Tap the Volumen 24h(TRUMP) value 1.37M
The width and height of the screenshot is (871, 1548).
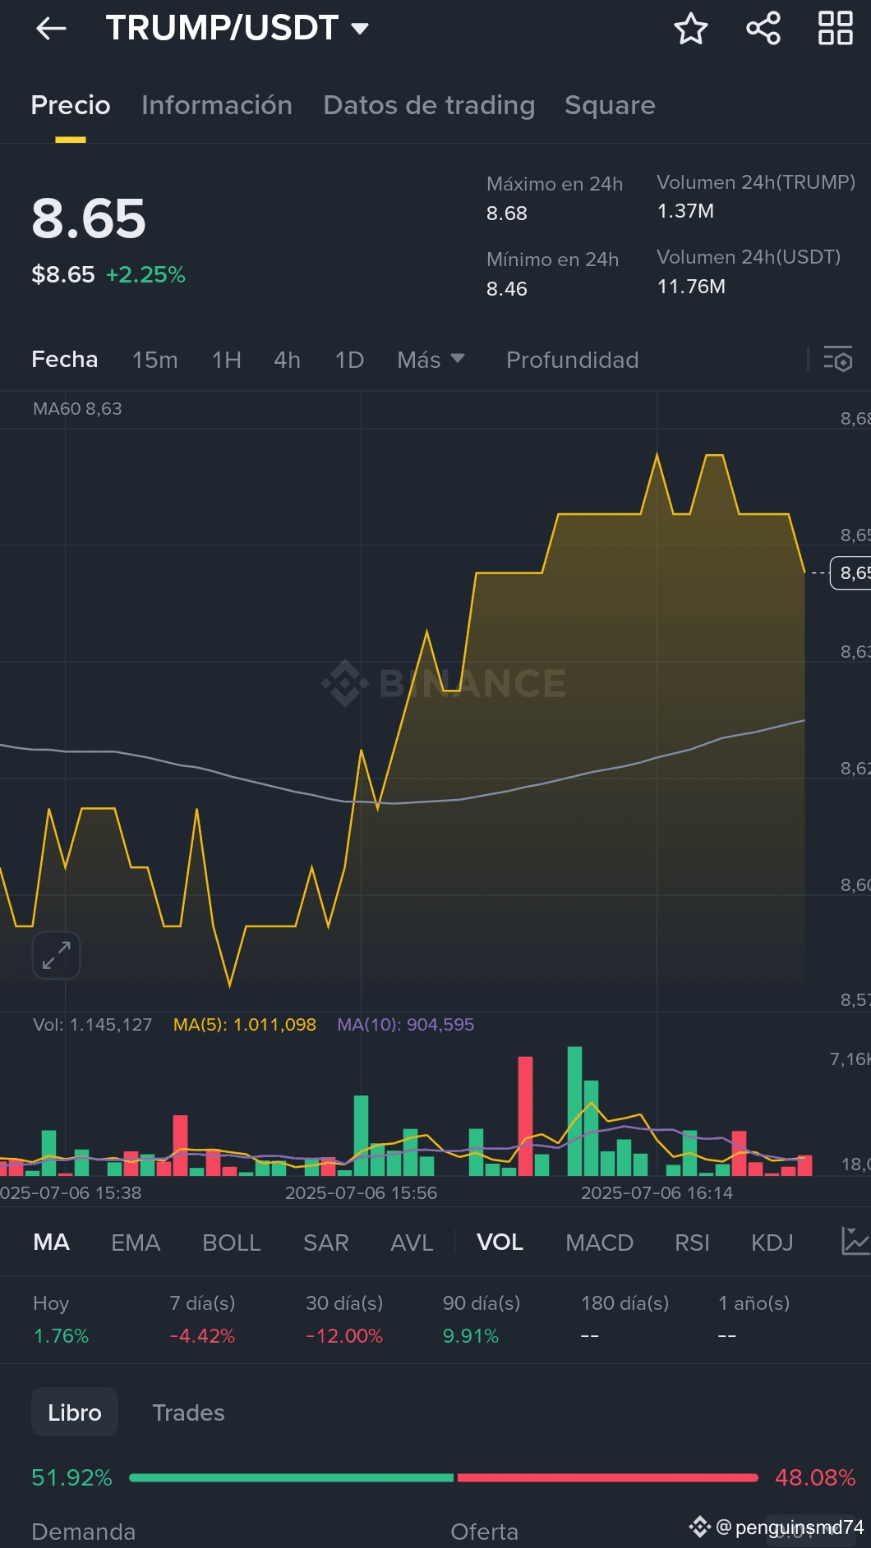pyautogui.click(x=685, y=211)
